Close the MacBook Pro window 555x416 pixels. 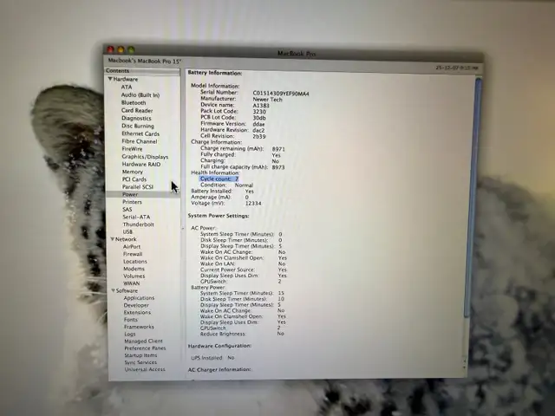(110, 49)
